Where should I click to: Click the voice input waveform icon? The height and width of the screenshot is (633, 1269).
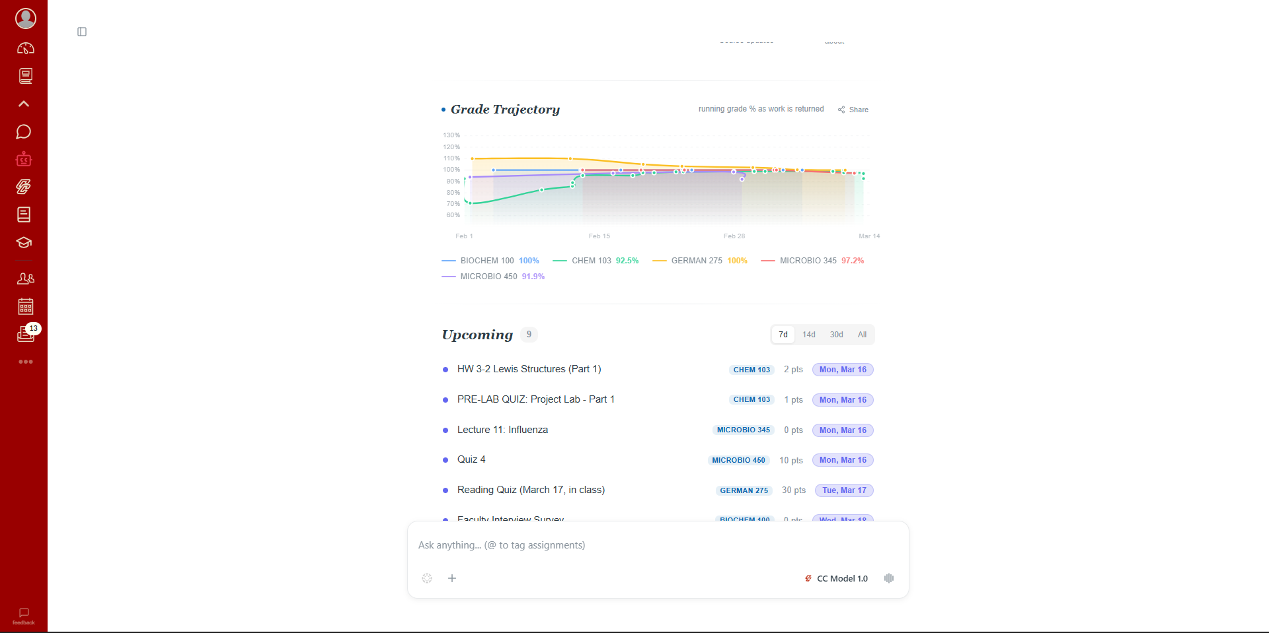coord(888,578)
